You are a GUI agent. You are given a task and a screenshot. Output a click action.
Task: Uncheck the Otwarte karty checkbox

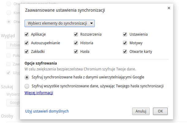point(125,52)
